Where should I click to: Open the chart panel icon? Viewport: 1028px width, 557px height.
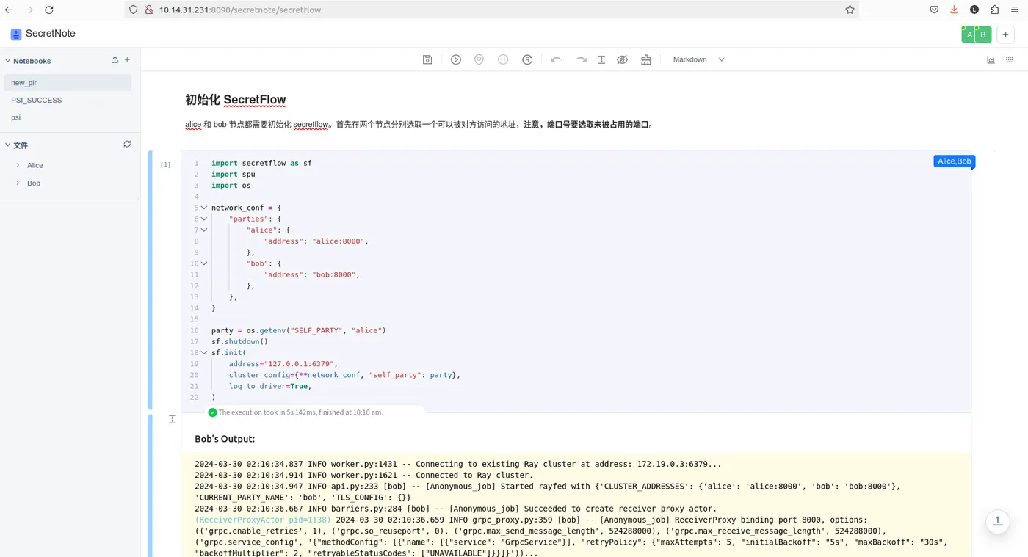tap(991, 59)
